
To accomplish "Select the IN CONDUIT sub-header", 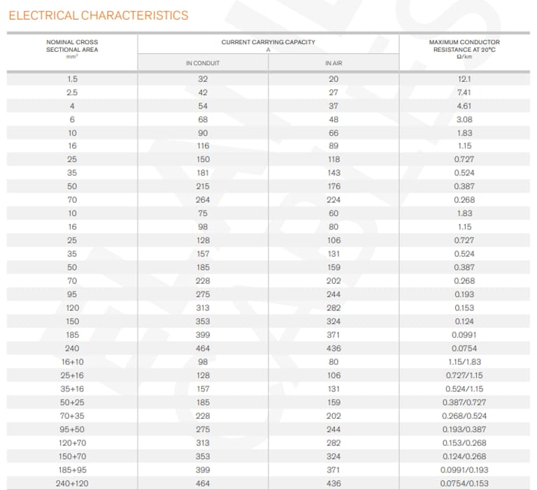I will [x=203, y=64].
